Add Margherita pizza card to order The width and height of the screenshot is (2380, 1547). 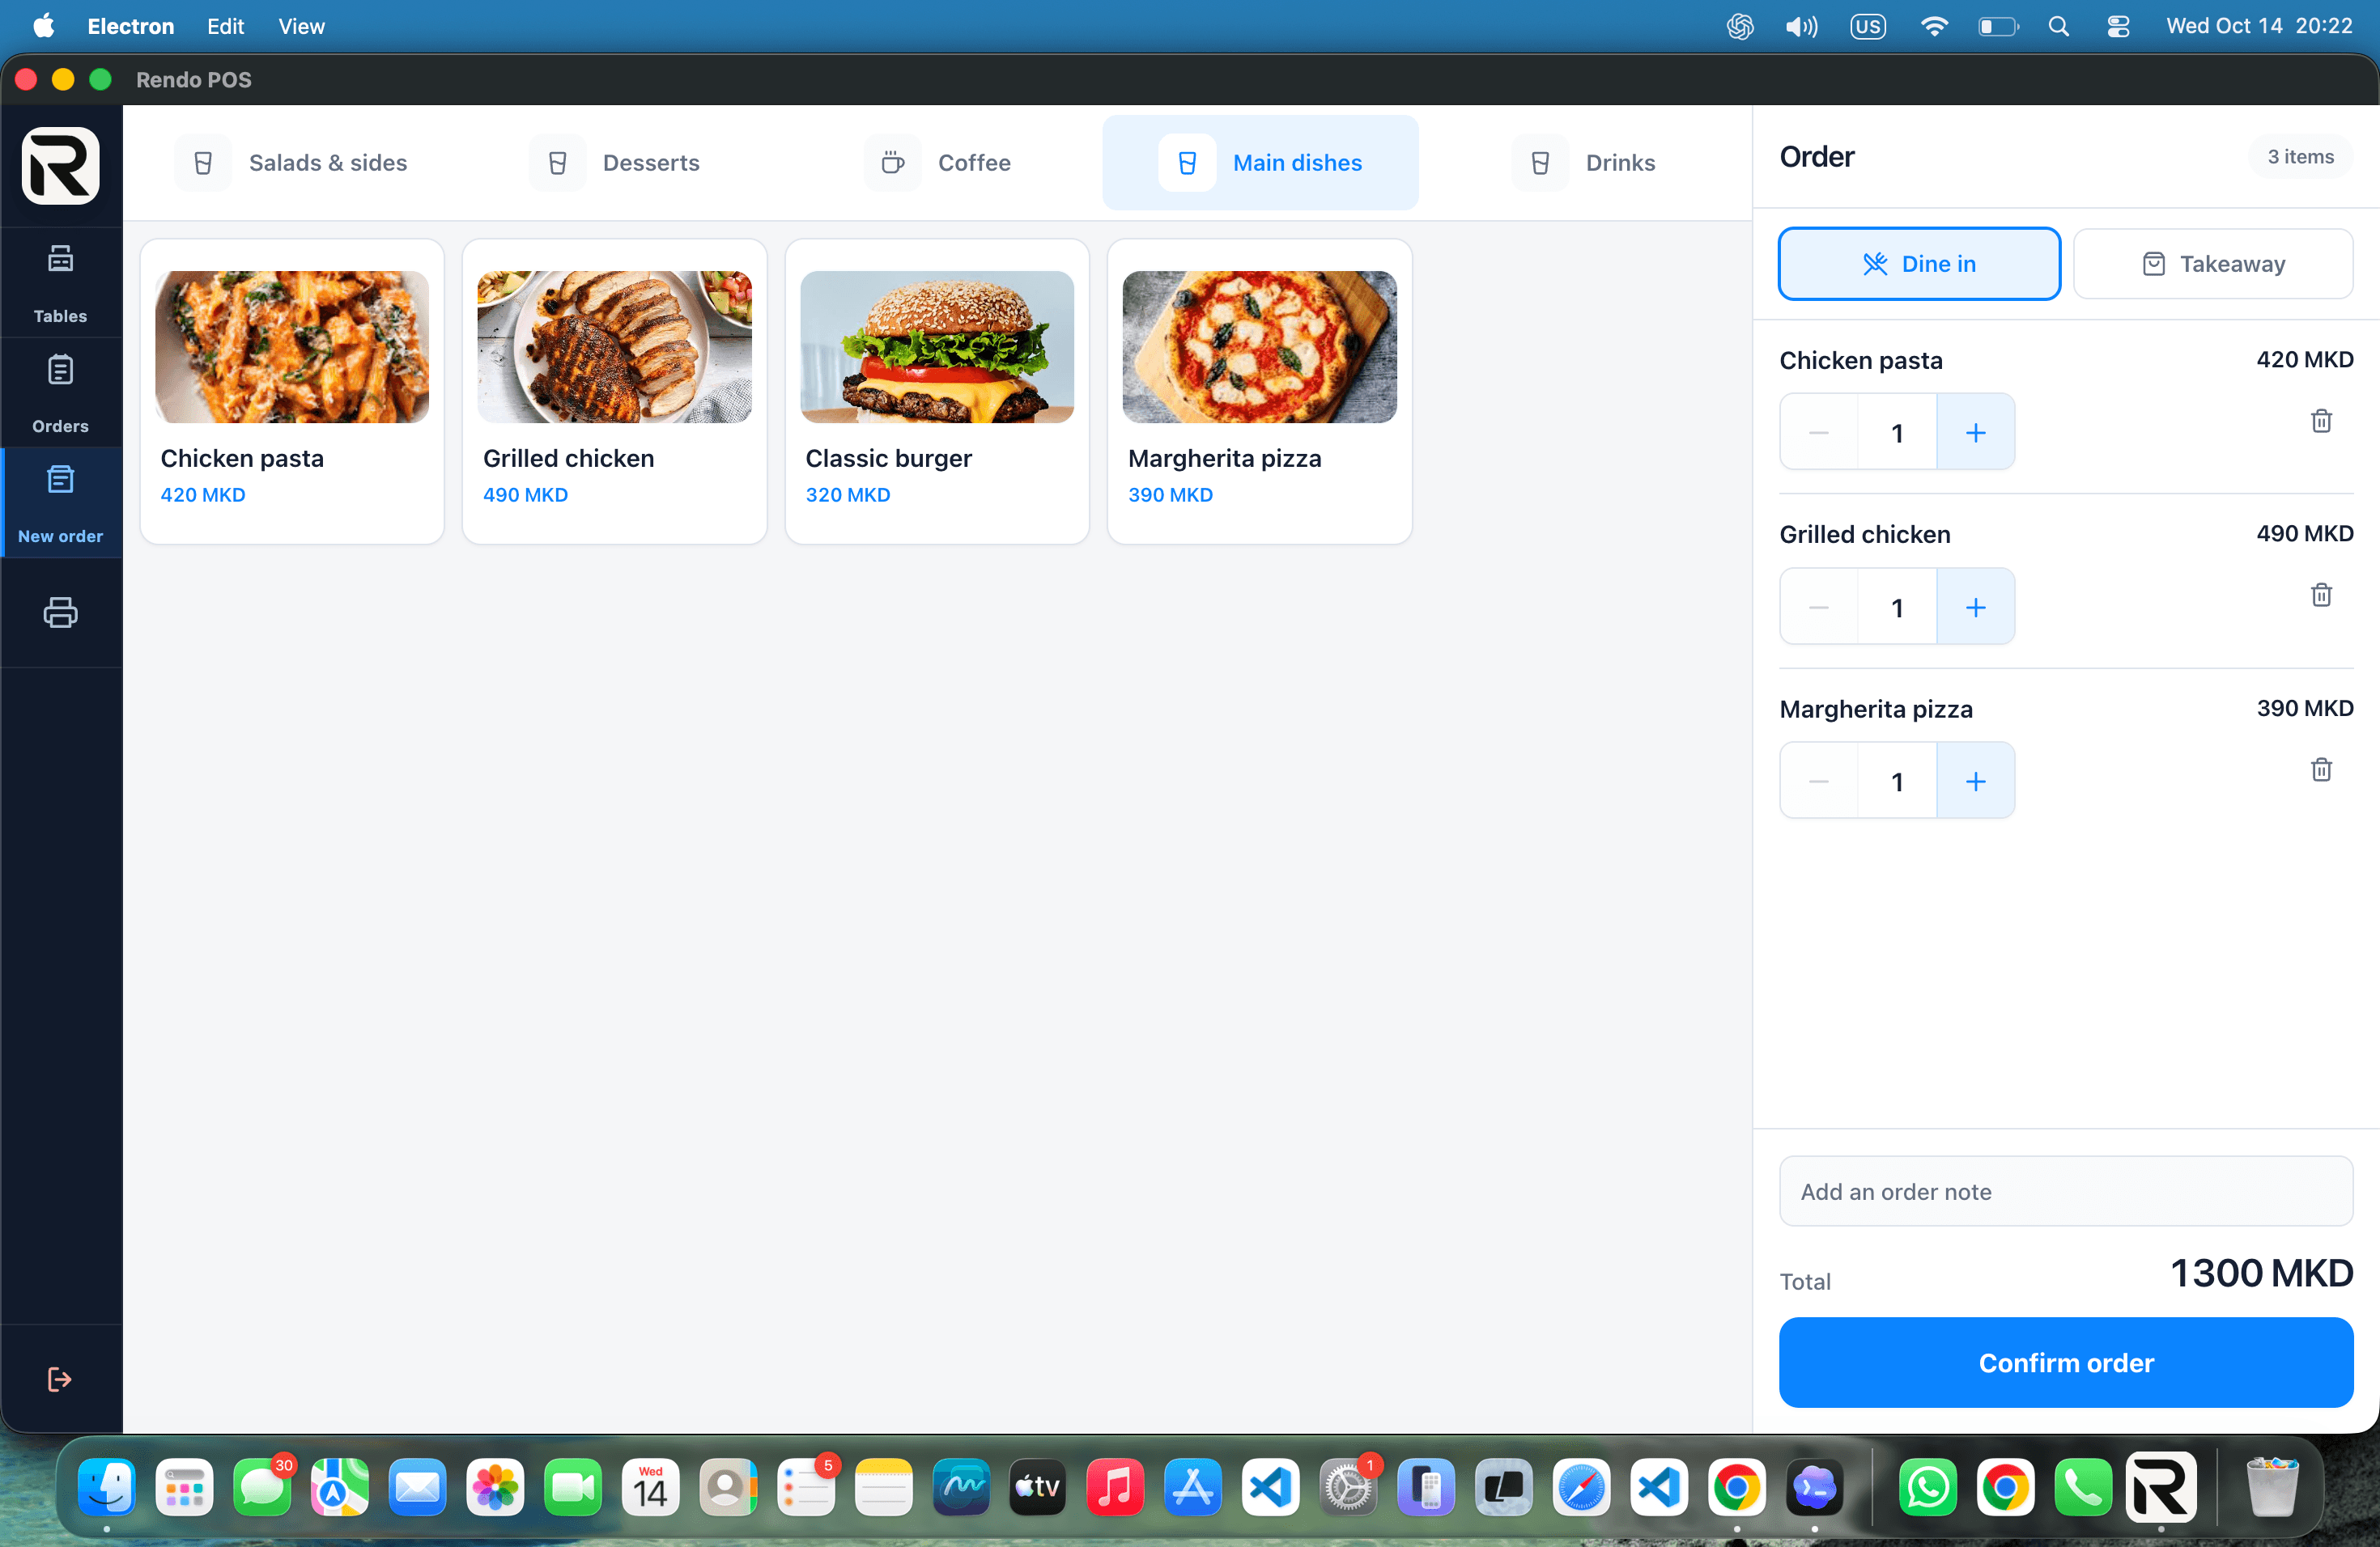coord(1259,391)
